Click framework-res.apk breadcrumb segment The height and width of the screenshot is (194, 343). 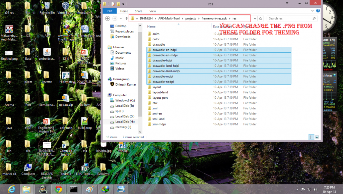[214, 18]
